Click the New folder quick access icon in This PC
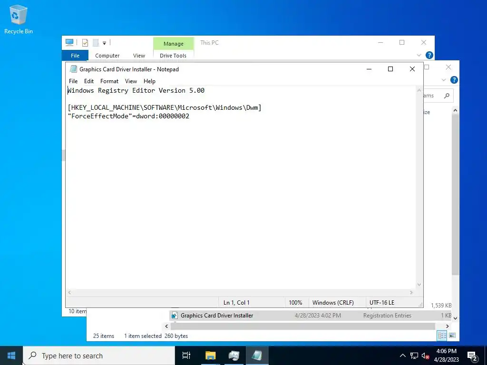Viewport: 487px width, 365px height. point(96,42)
